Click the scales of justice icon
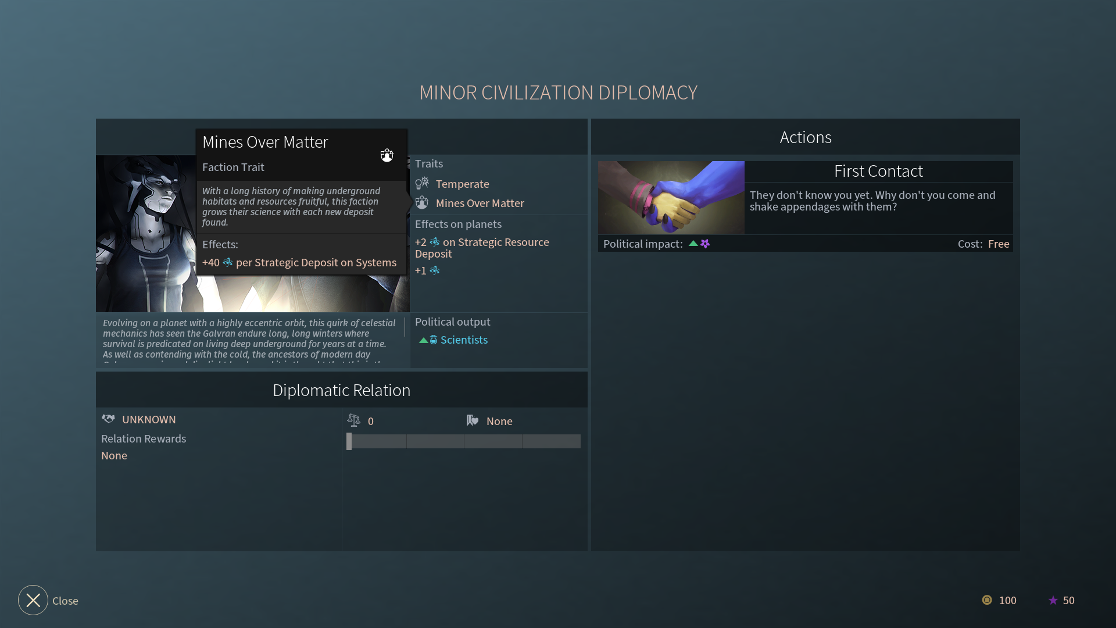This screenshot has height=628, width=1116. point(355,420)
